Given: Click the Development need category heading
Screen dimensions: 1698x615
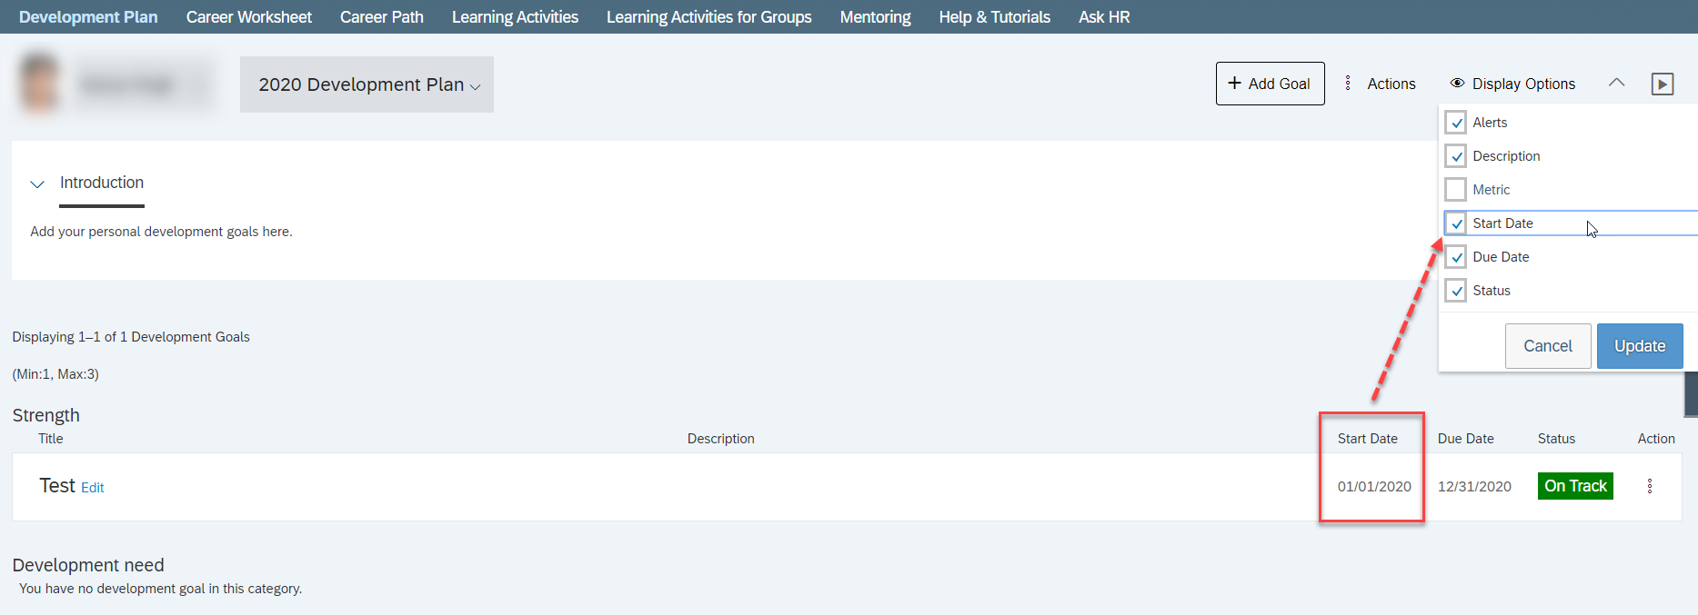Looking at the screenshot, I should point(88,565).
